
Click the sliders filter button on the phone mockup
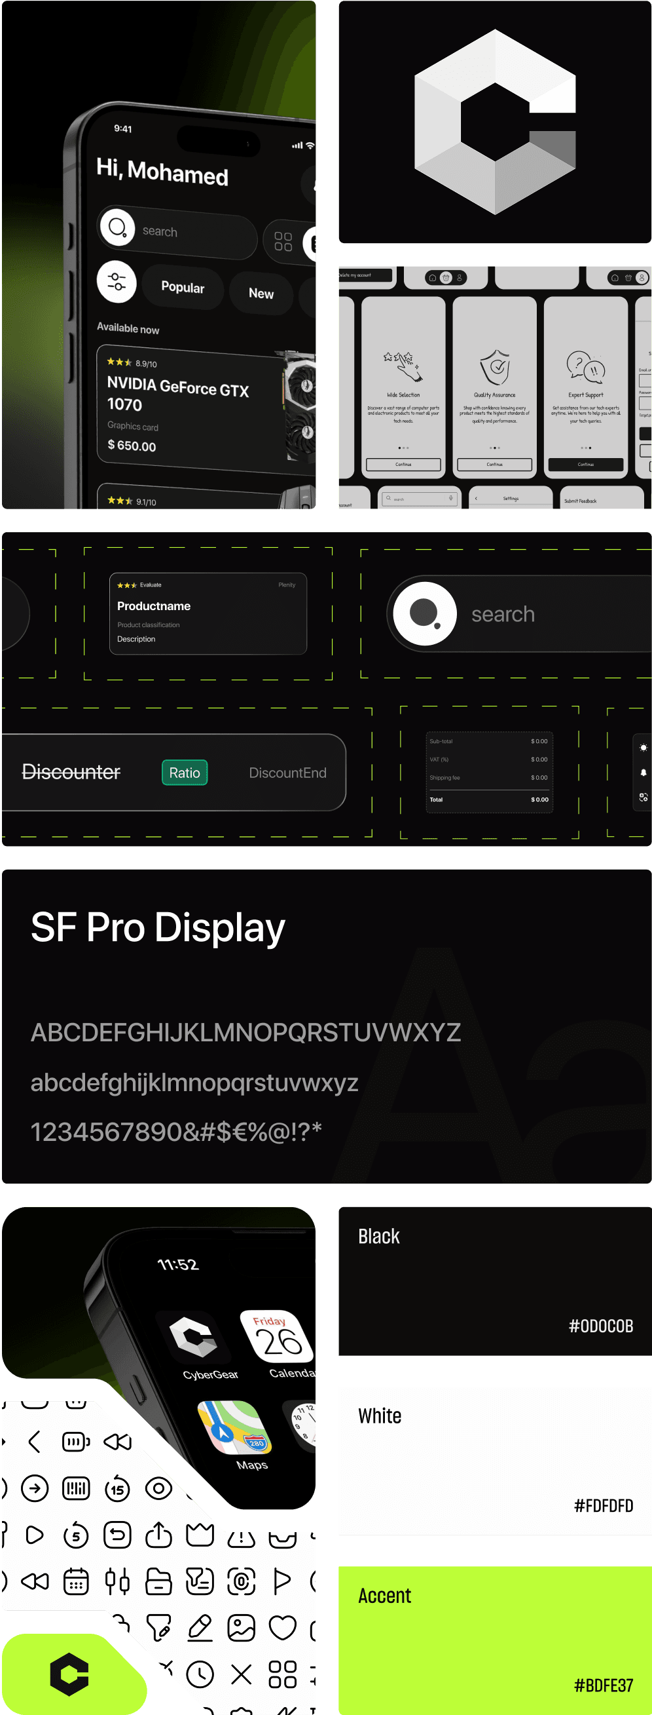(x=117, y=282)
